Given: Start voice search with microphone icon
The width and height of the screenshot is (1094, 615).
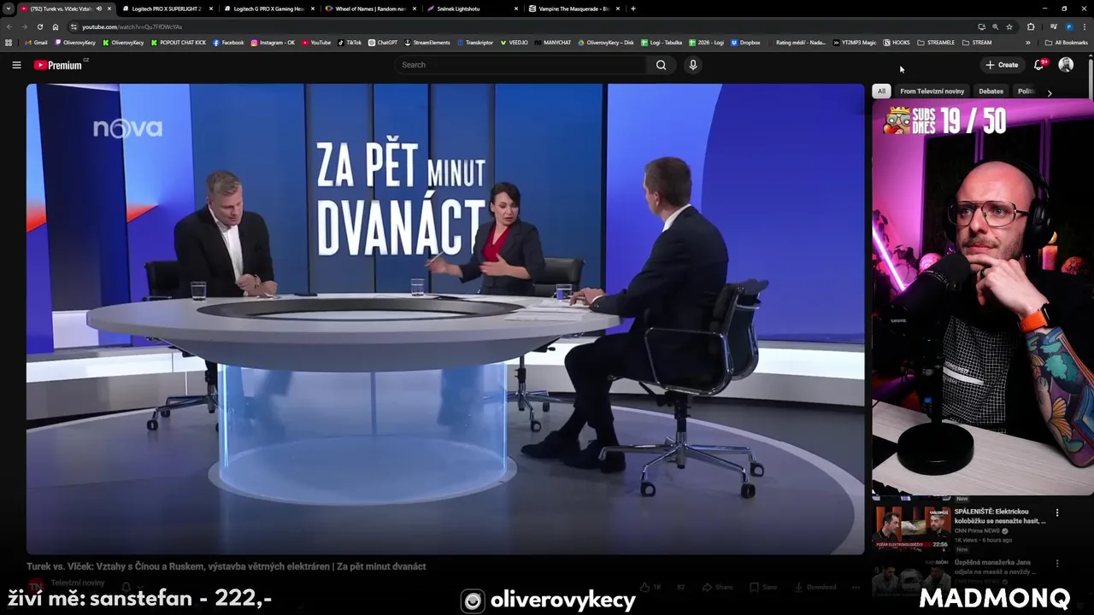Looking at the screenshot, I should point(693,65).
